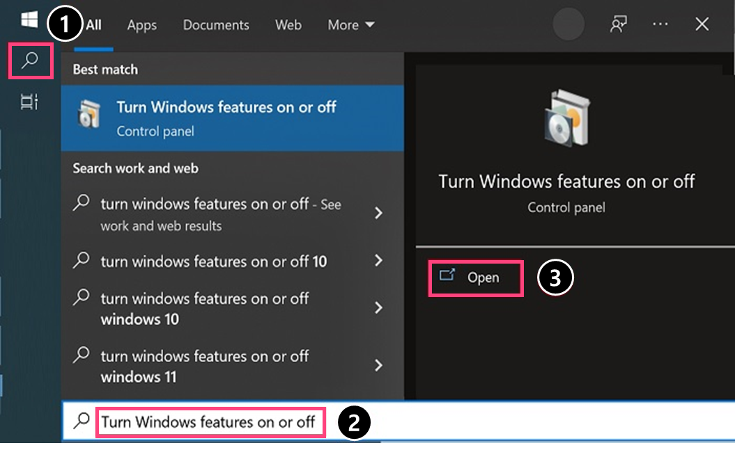Click into the search text input field

[x=399, y=421]
